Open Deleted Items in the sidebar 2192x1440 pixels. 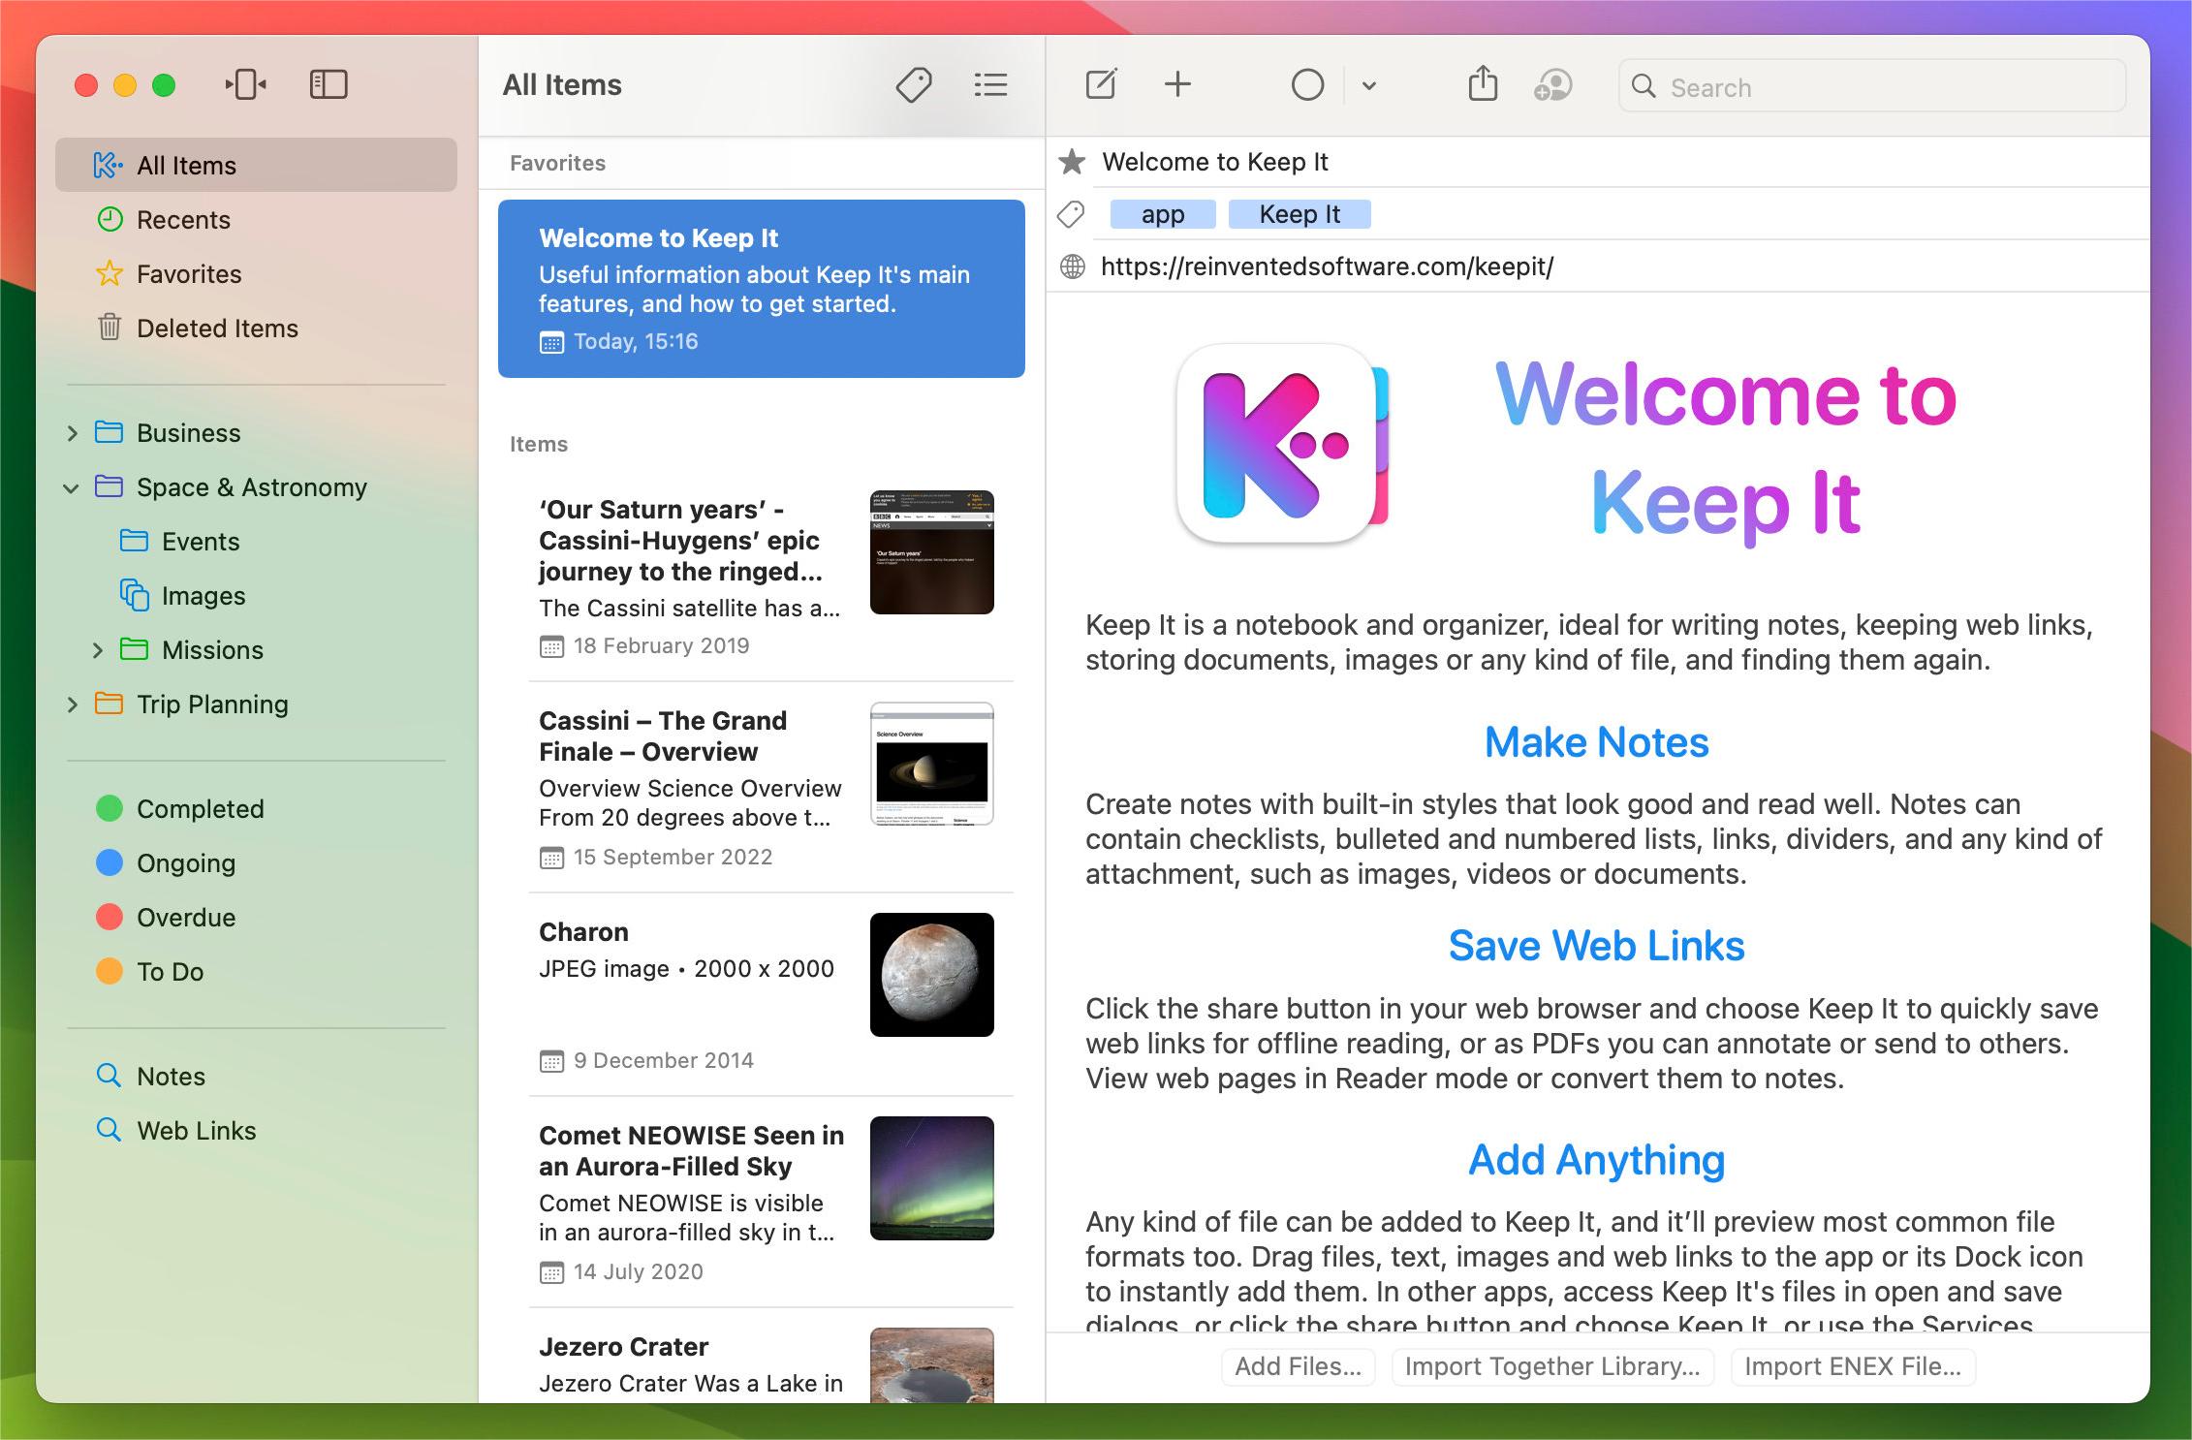(x=256, y=329)
